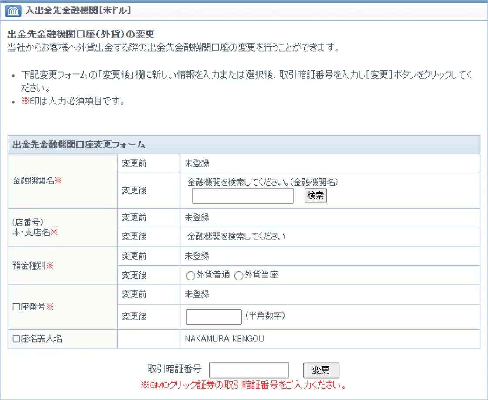The width and height of the screenshot is (488, 400).
Task: Click the bank building icon in header
Action: coord(13,11)
